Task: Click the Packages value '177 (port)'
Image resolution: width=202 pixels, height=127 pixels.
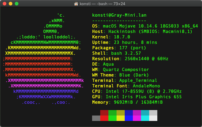Action: click(x=133, y=48)
